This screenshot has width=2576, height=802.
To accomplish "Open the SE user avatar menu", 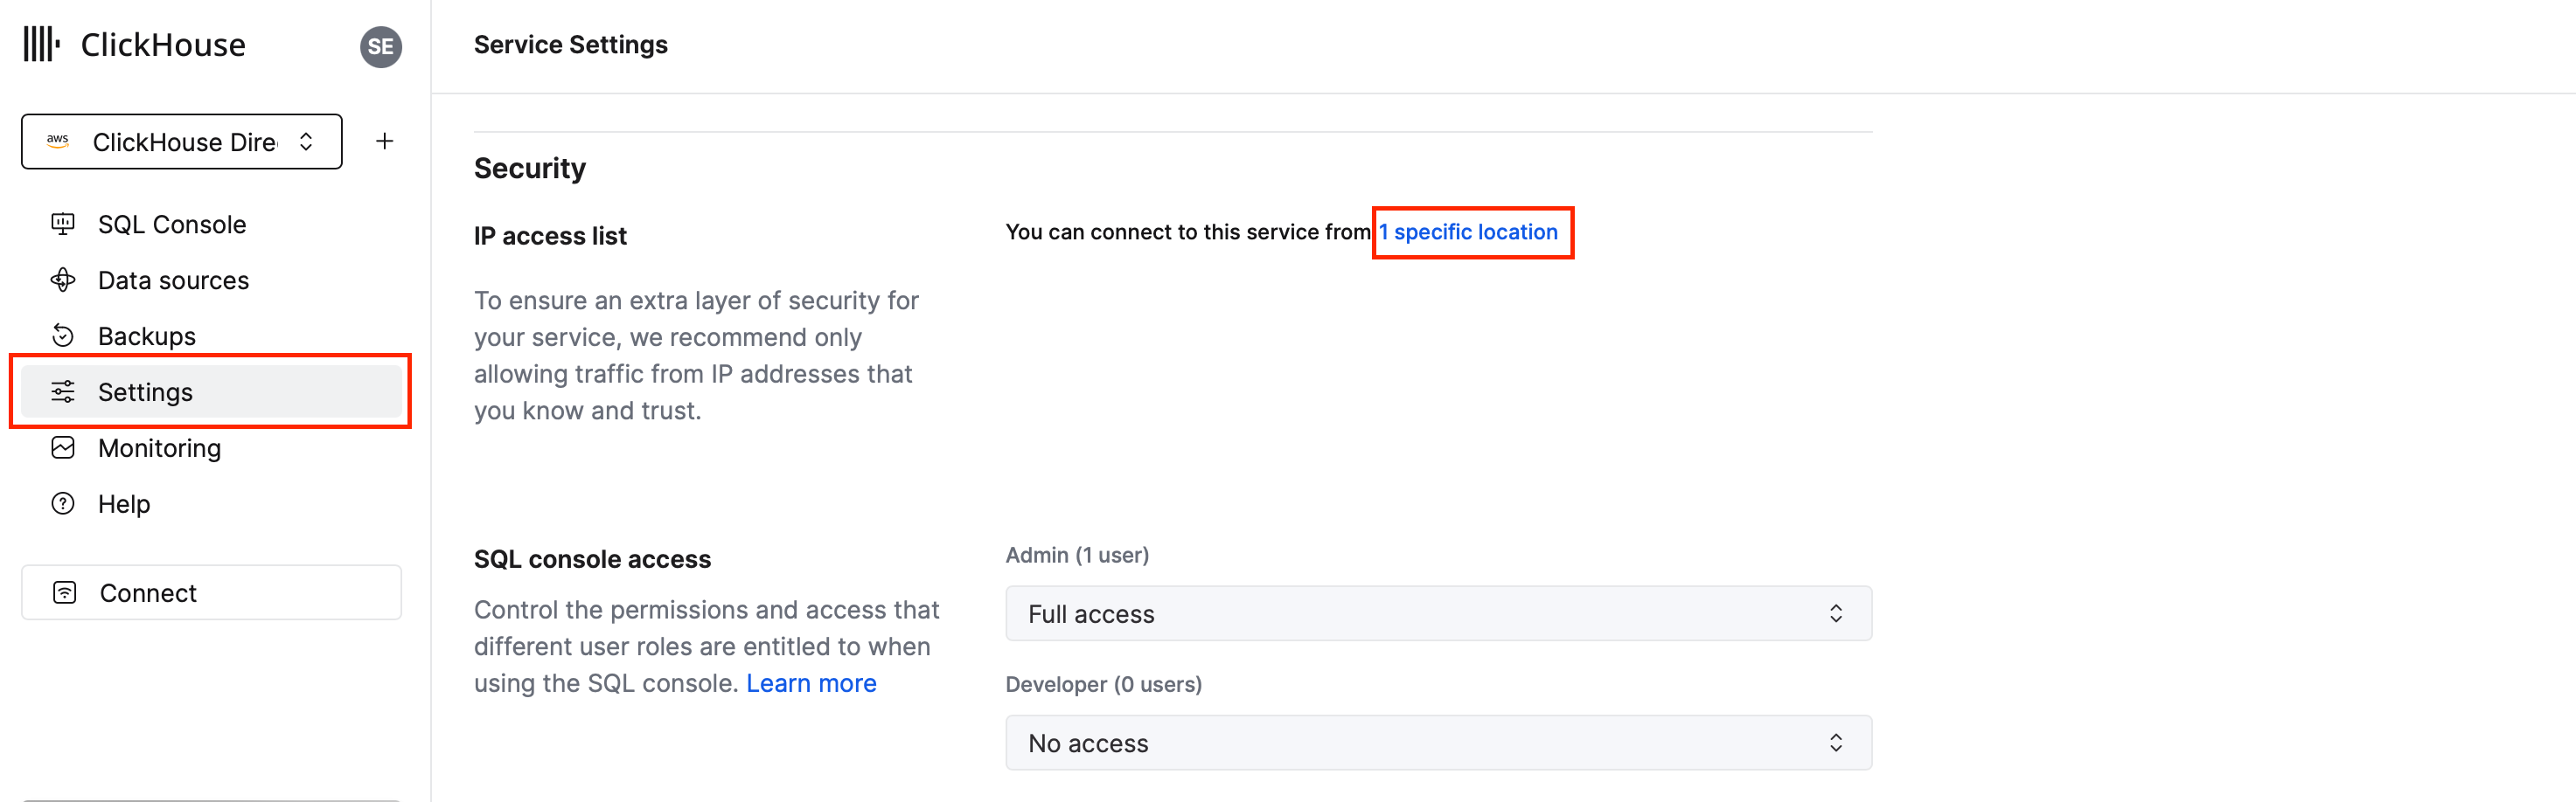I will tap(381, 46).
